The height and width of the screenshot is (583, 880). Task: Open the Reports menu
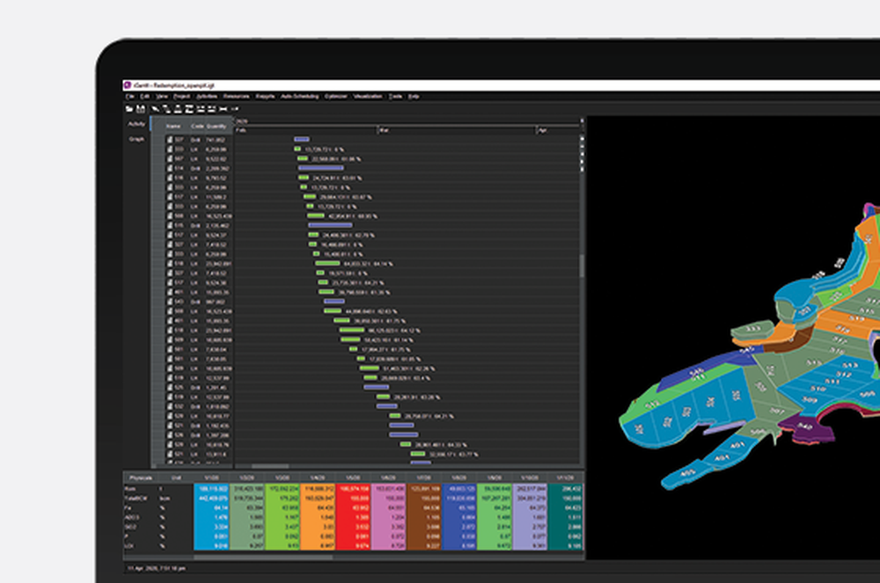pyautogui.click(x=265, y=97)
